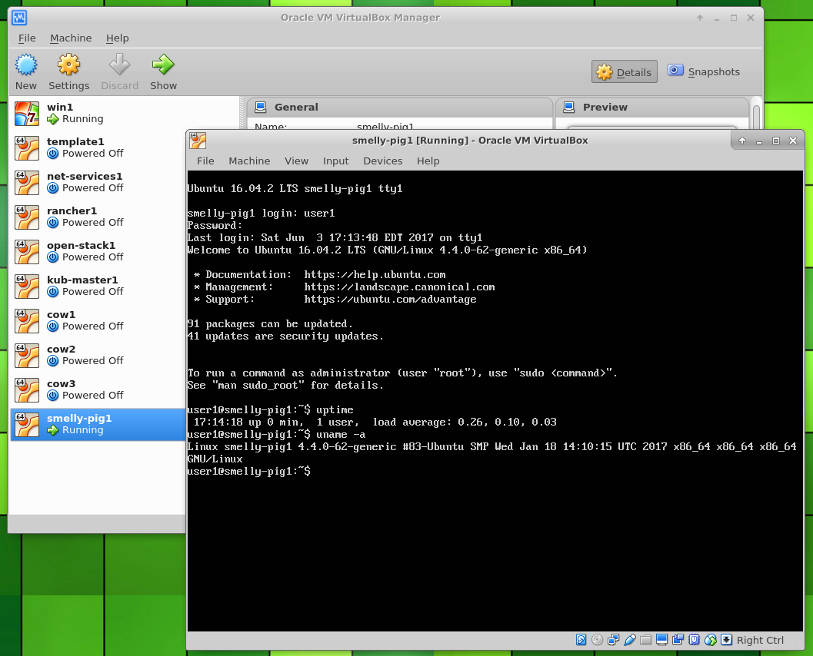
Task: Click the rancher1 64-bit OS icon
Action: pyautogui.click(x=27, y=217)
